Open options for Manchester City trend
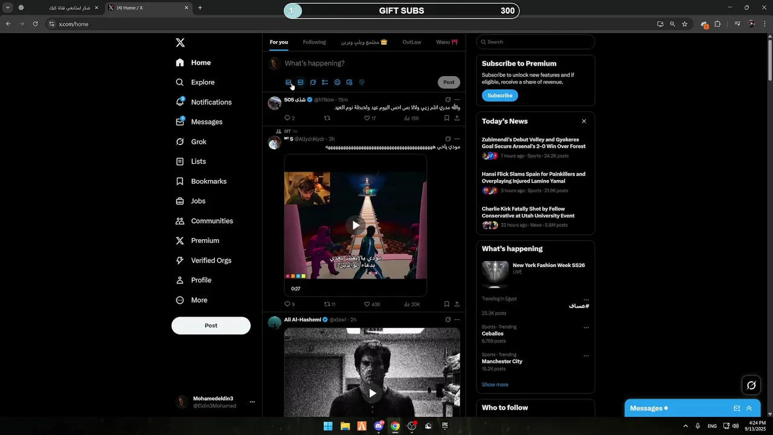The width and height of the screenshot is (773, 435). click(586, 356)
